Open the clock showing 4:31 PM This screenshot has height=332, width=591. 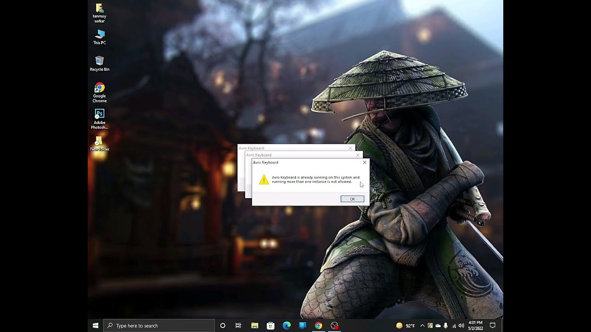(476, 326)
